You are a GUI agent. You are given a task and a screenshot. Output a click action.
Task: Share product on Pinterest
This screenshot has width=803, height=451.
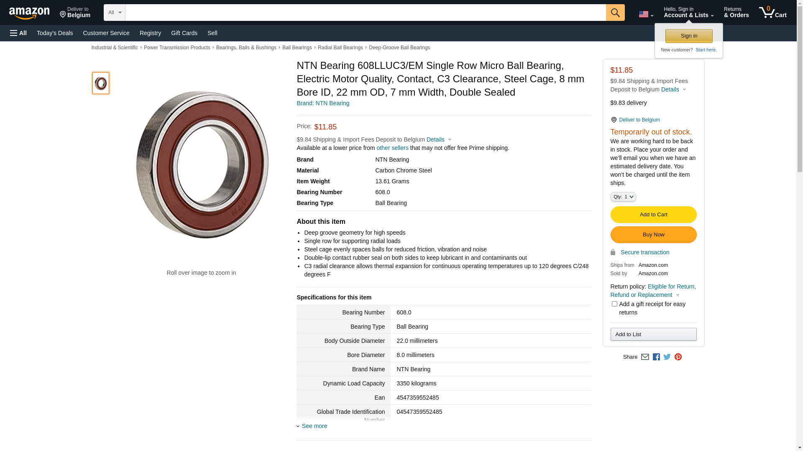pos(678,357)
